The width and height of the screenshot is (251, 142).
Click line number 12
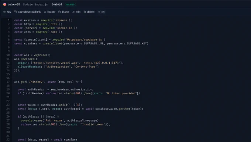coord(8,63)
